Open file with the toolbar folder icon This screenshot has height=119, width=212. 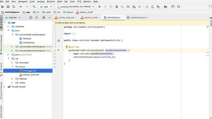[2, 7]
